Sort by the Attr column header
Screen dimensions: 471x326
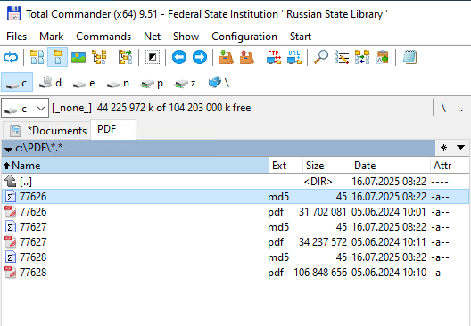[x=450, y=166]
